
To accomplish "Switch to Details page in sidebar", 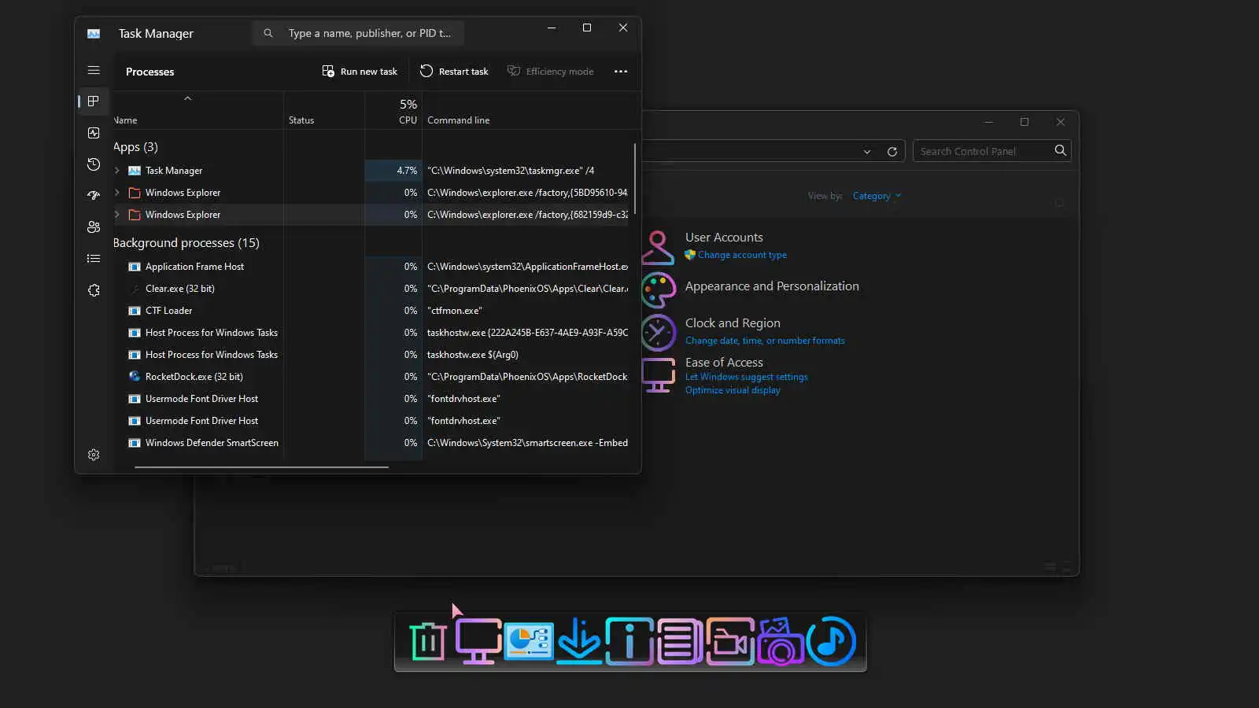I will [x=94, y=259].
